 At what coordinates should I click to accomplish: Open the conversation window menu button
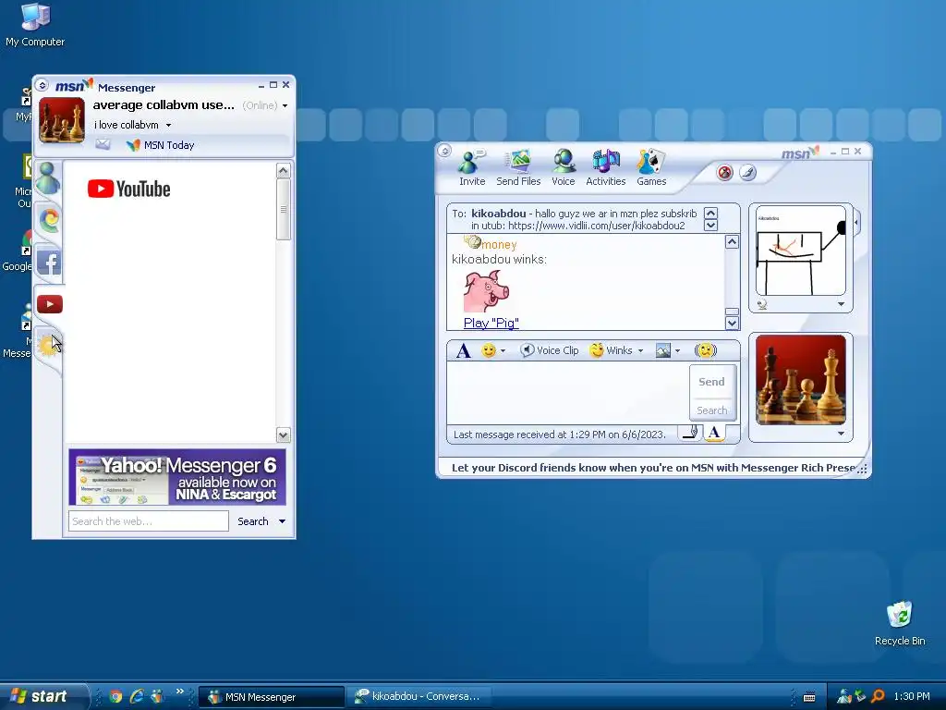[444, 151]
